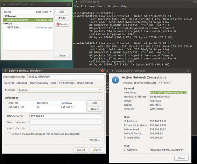Close the Editing dialog via orange X

click(102, 71)
